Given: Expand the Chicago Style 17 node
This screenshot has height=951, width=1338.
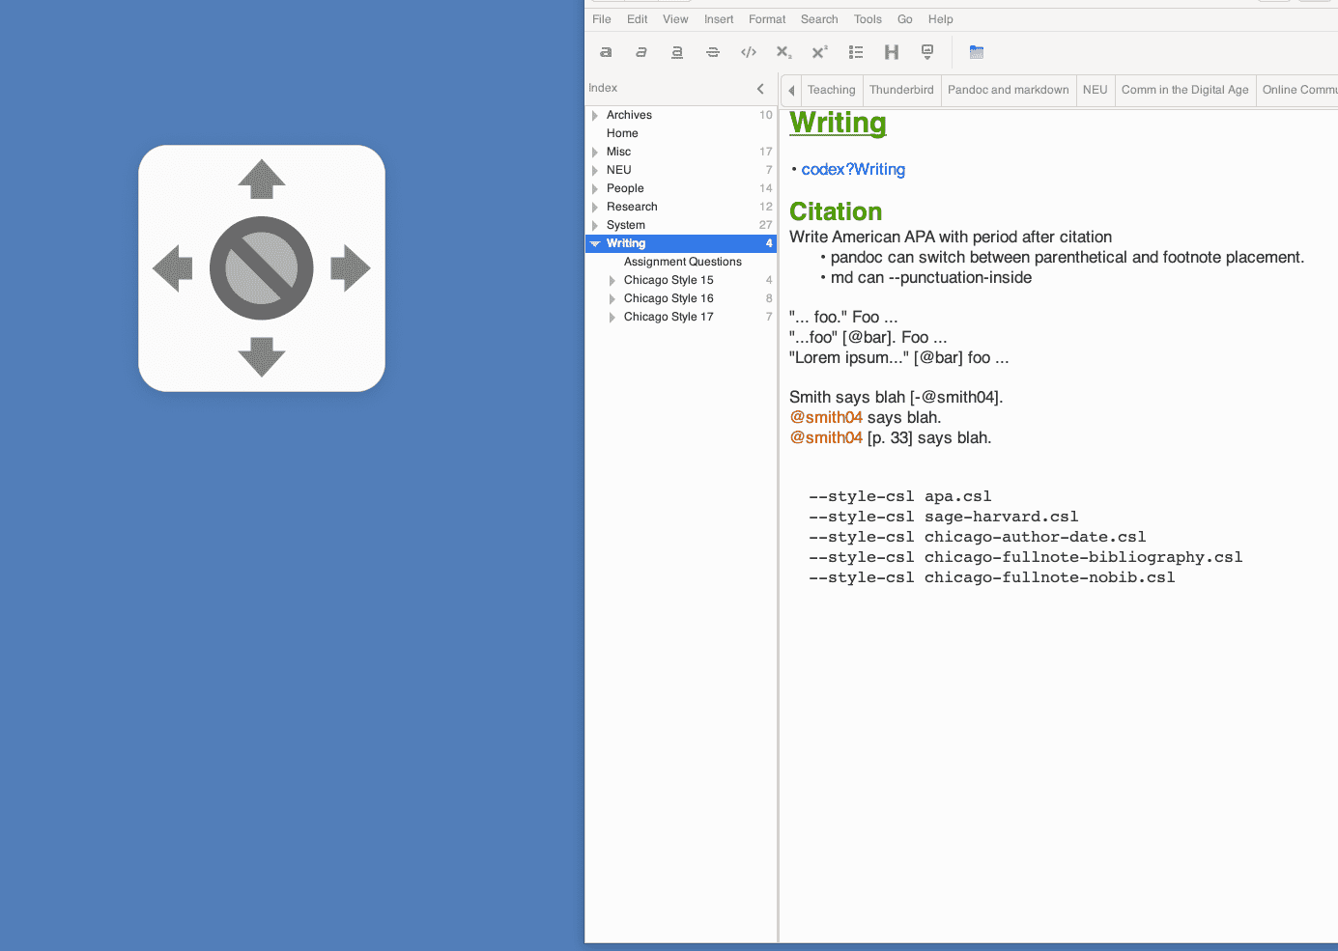Looking at the screenshot, I should click(x=612, y=318).
